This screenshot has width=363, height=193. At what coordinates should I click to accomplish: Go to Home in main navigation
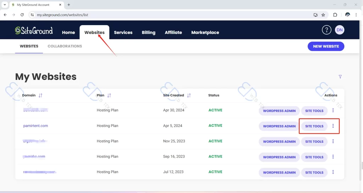(x=68, y=33)
